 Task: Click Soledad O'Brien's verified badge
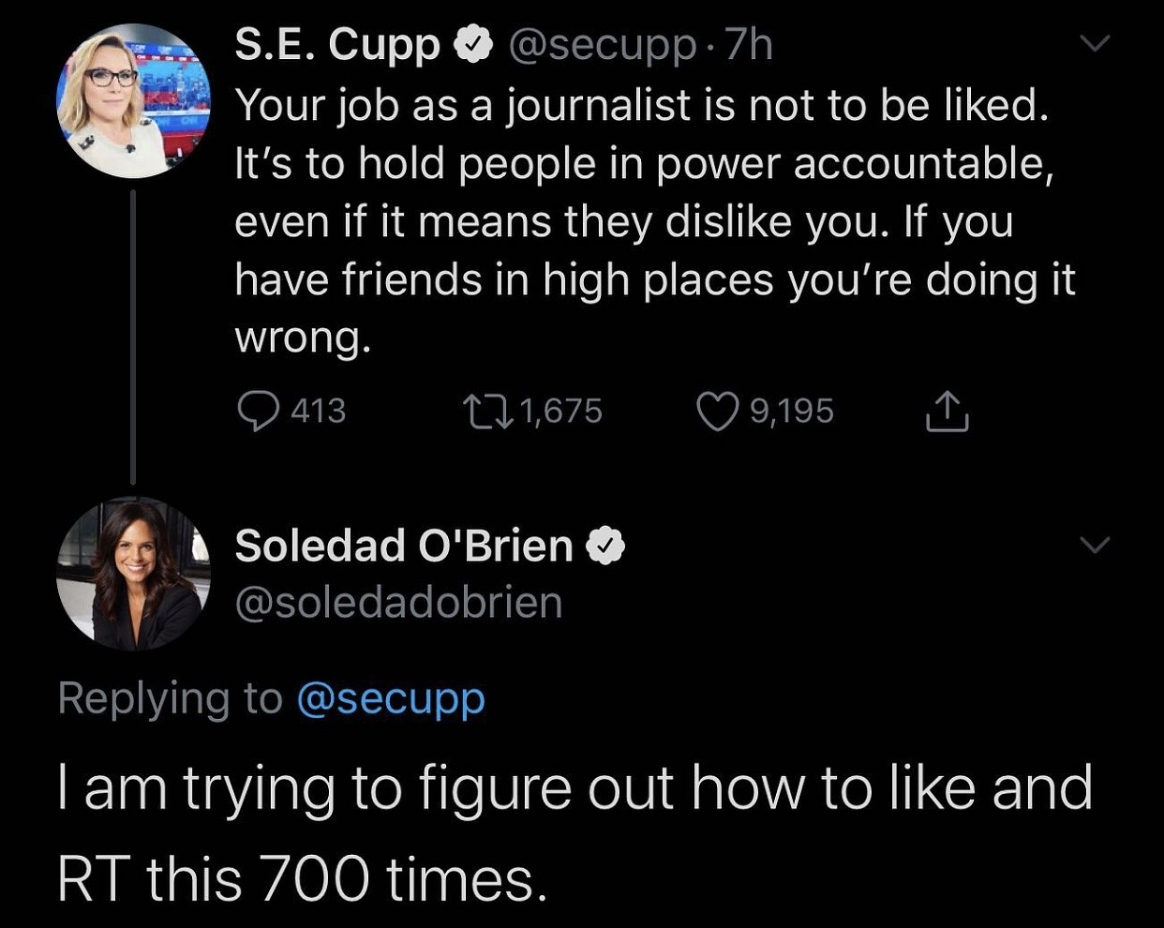(x=605, y=546)
